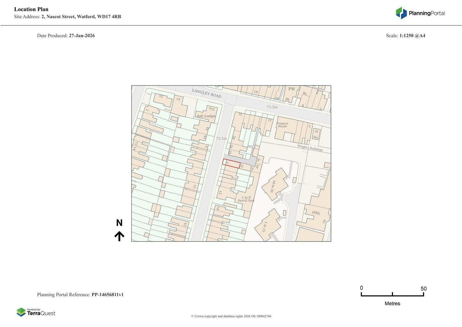Screen dimensions: 462x327
Task: Click the 'El Sta' substation label
Action: [316, 134]
